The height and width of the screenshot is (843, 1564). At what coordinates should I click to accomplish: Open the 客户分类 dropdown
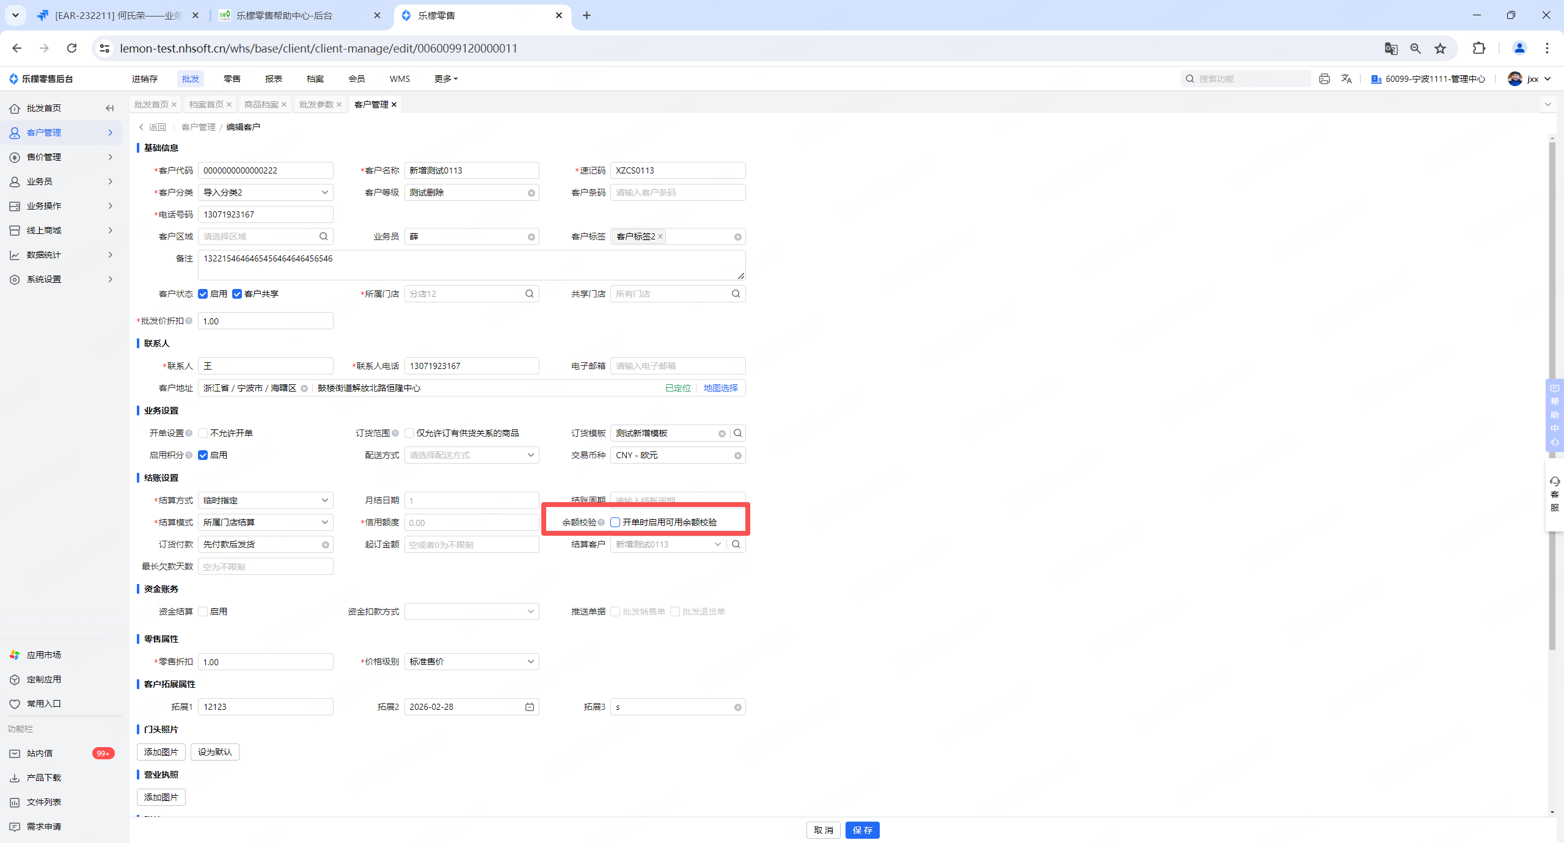265,192
